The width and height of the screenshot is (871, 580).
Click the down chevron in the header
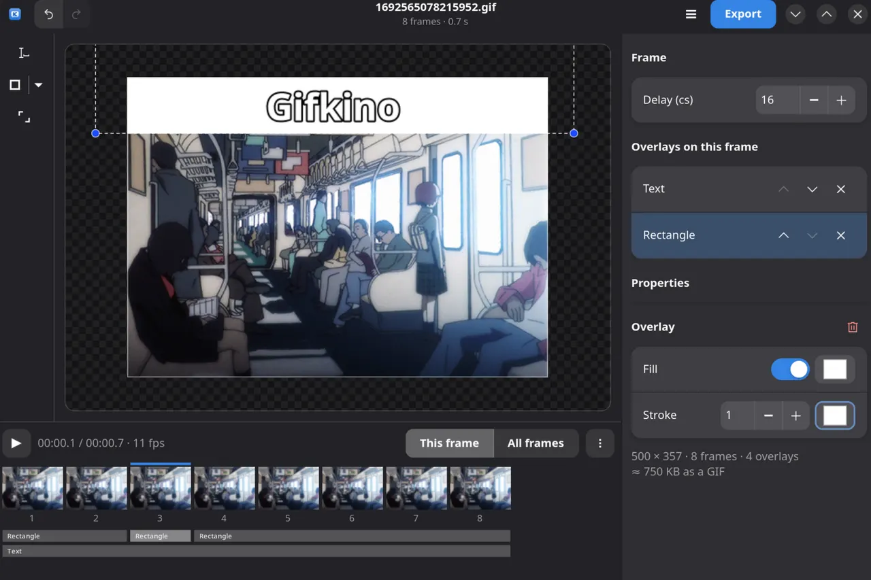coord(795,14)
